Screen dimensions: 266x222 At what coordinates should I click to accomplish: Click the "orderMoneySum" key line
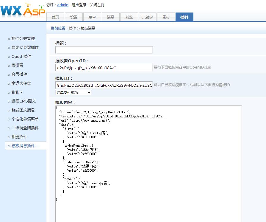click(x=78, y=145)
